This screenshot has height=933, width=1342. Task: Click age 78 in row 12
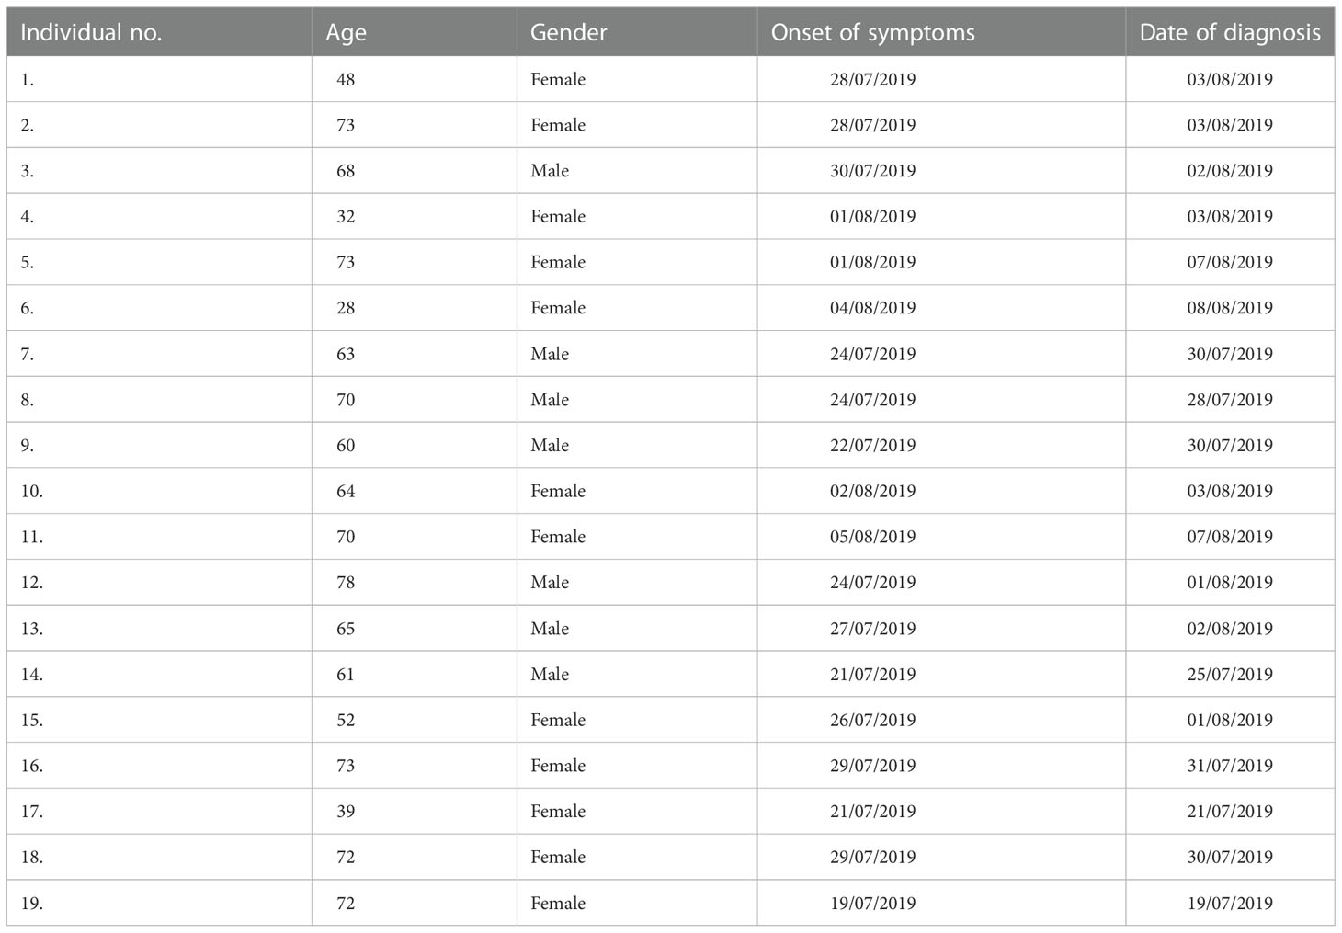pyautogui.click(x=346, y=583)
